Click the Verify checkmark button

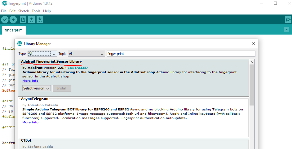coord(5,19)
